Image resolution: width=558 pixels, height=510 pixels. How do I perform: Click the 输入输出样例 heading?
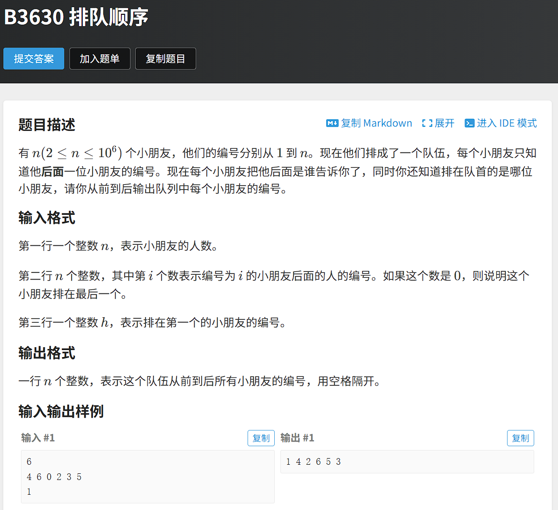61,411
